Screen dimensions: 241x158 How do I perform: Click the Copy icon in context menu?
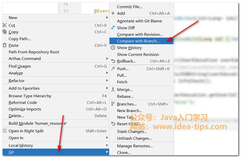5,32
